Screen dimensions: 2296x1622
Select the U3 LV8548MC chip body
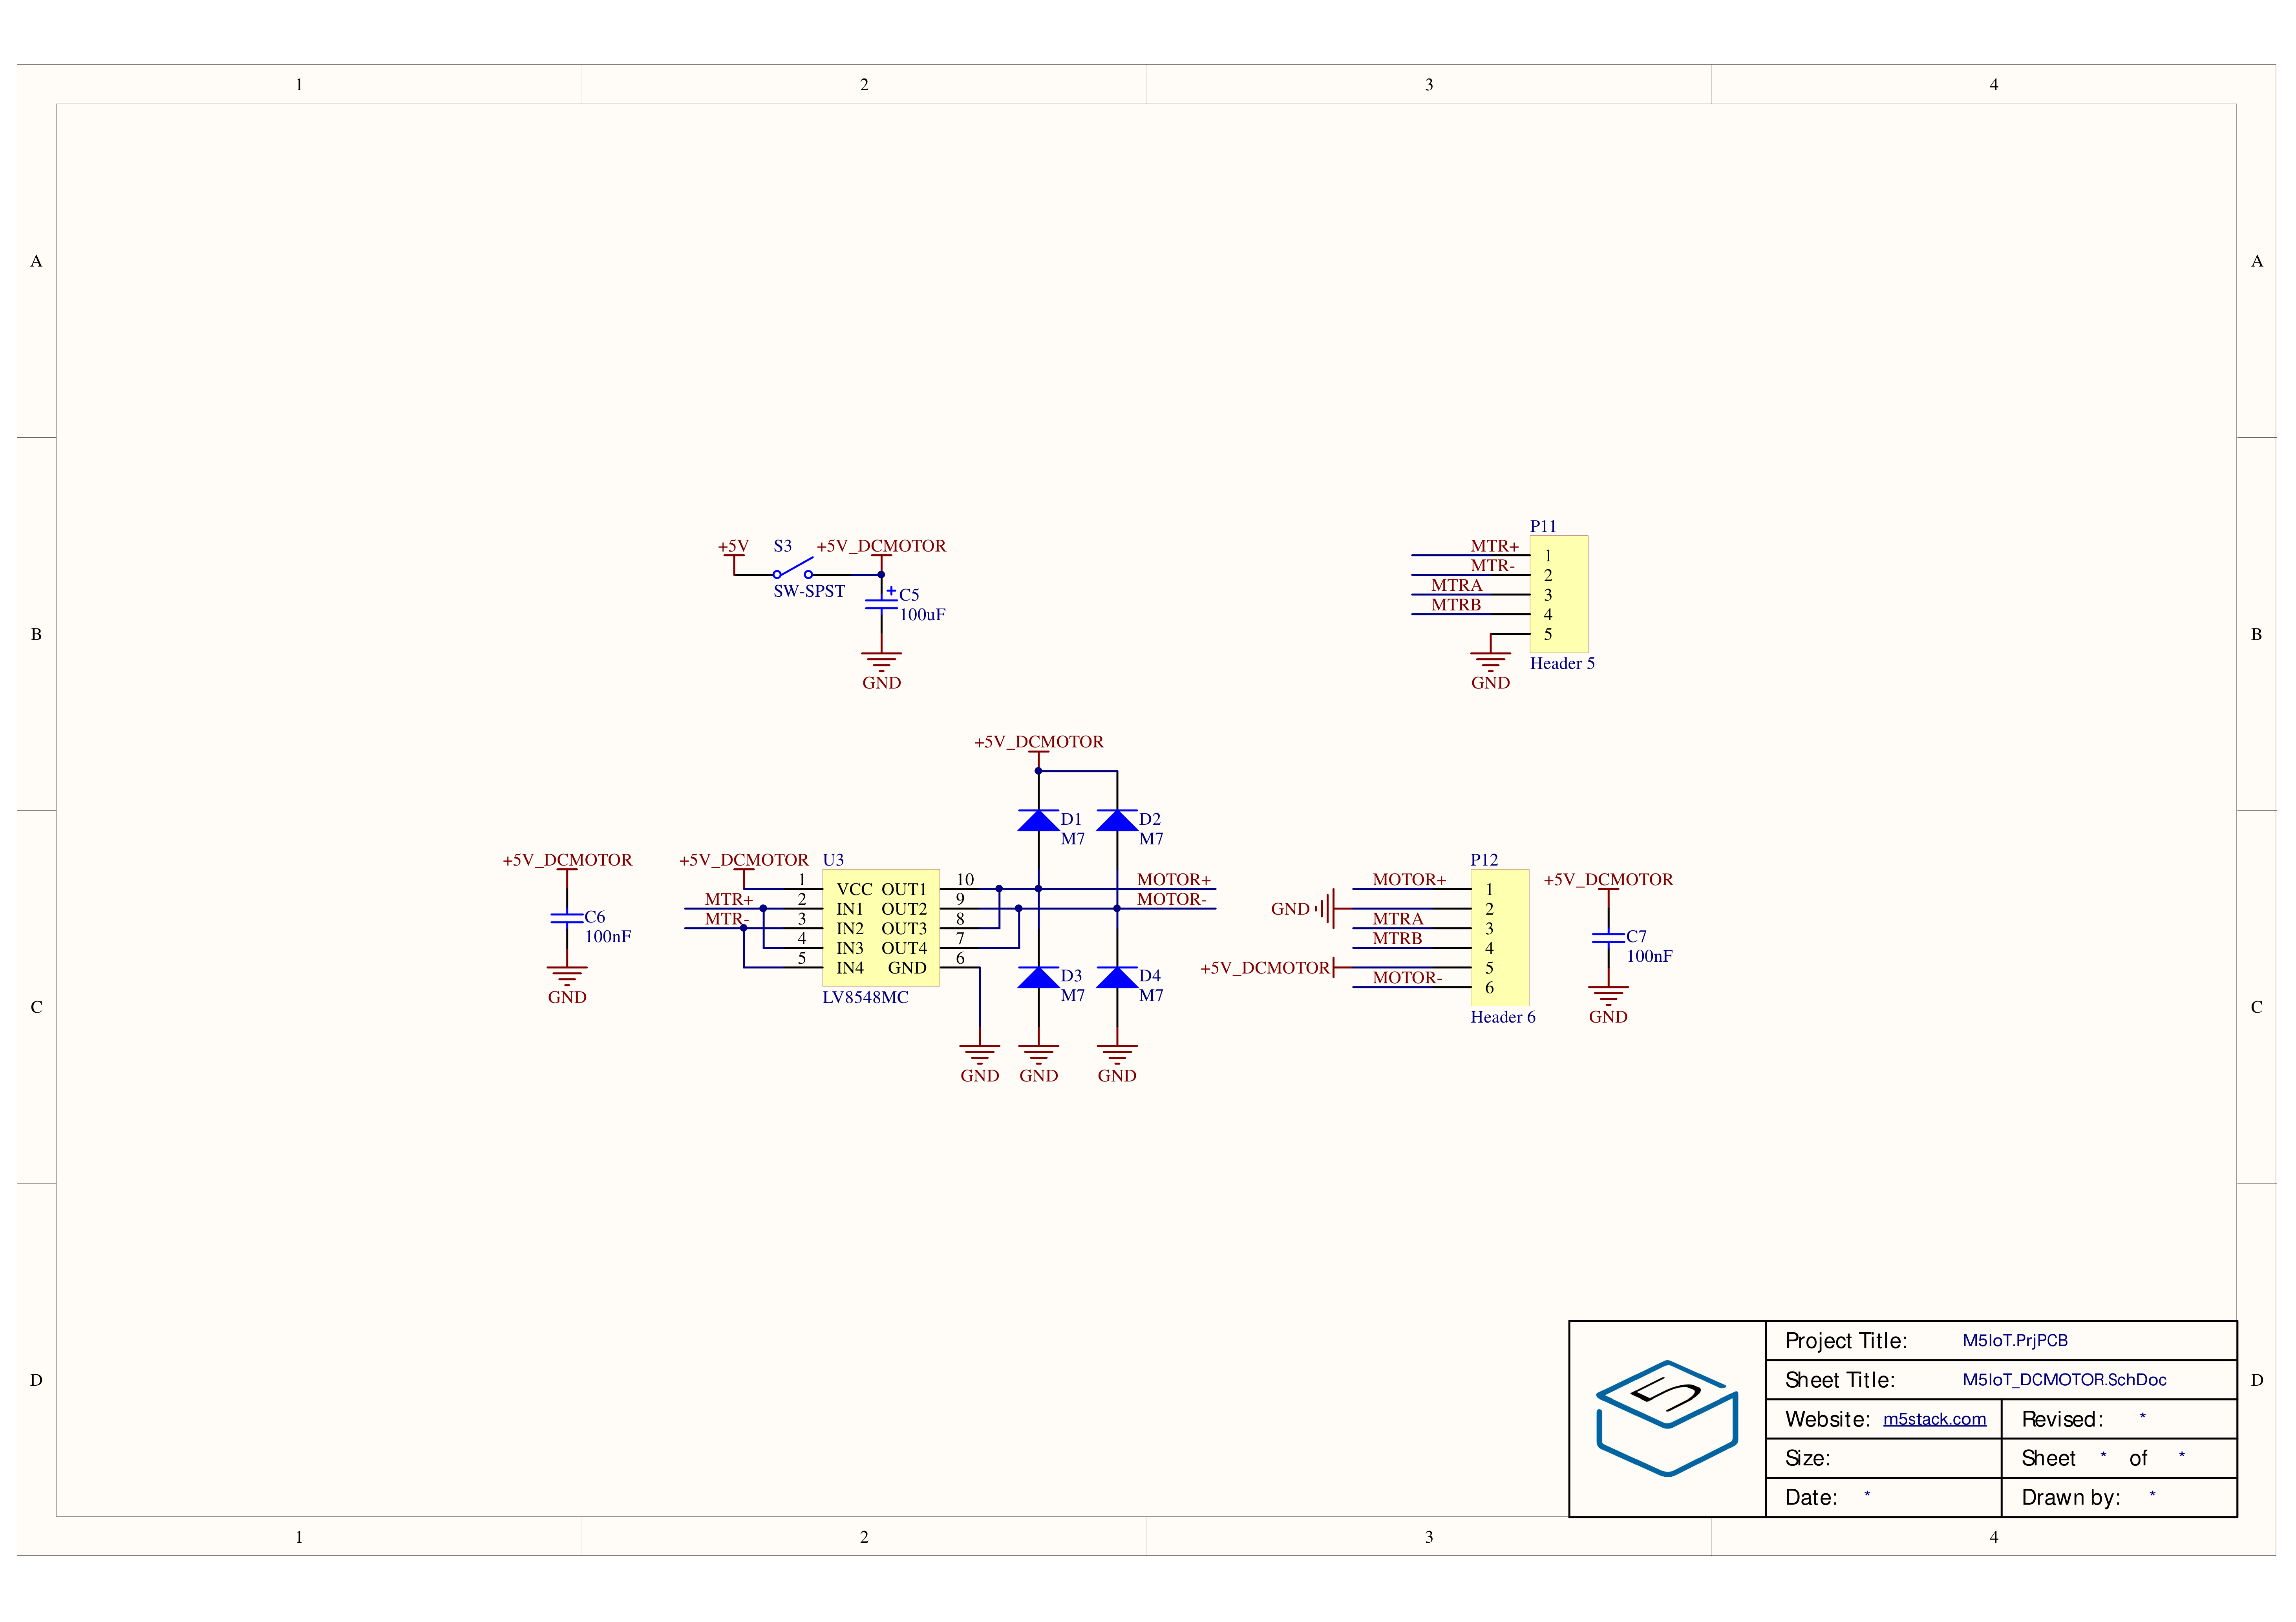tap(881, 928)
